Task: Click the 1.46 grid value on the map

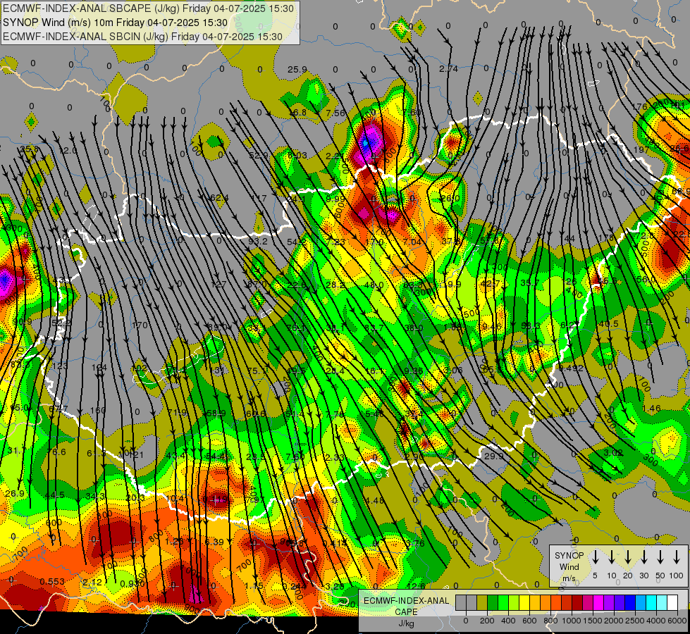Action: pos(651,409)
